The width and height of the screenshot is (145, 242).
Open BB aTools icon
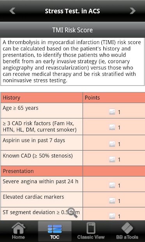[x=127, y=231]
